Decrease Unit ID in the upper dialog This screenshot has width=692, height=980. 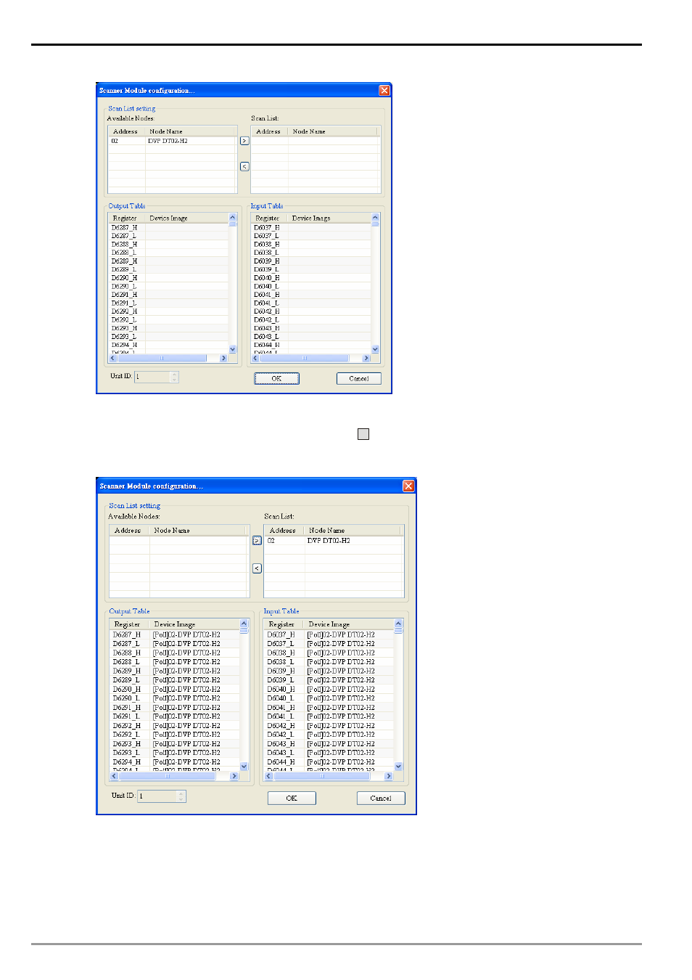[174, 380]
